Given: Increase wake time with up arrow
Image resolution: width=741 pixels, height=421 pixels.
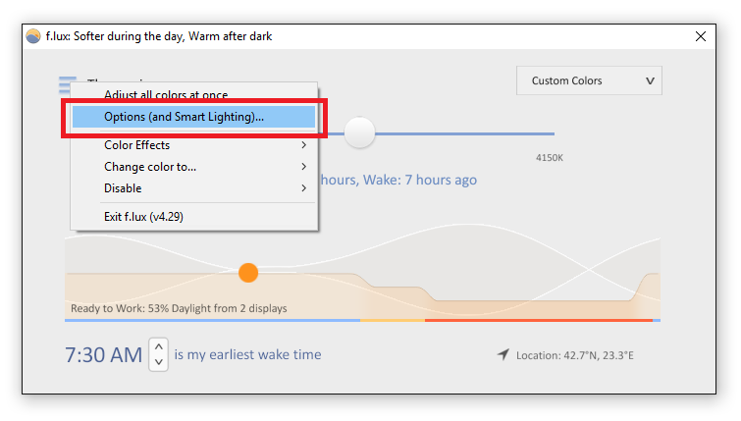Looking at the screenshot, I should [159, 346].
